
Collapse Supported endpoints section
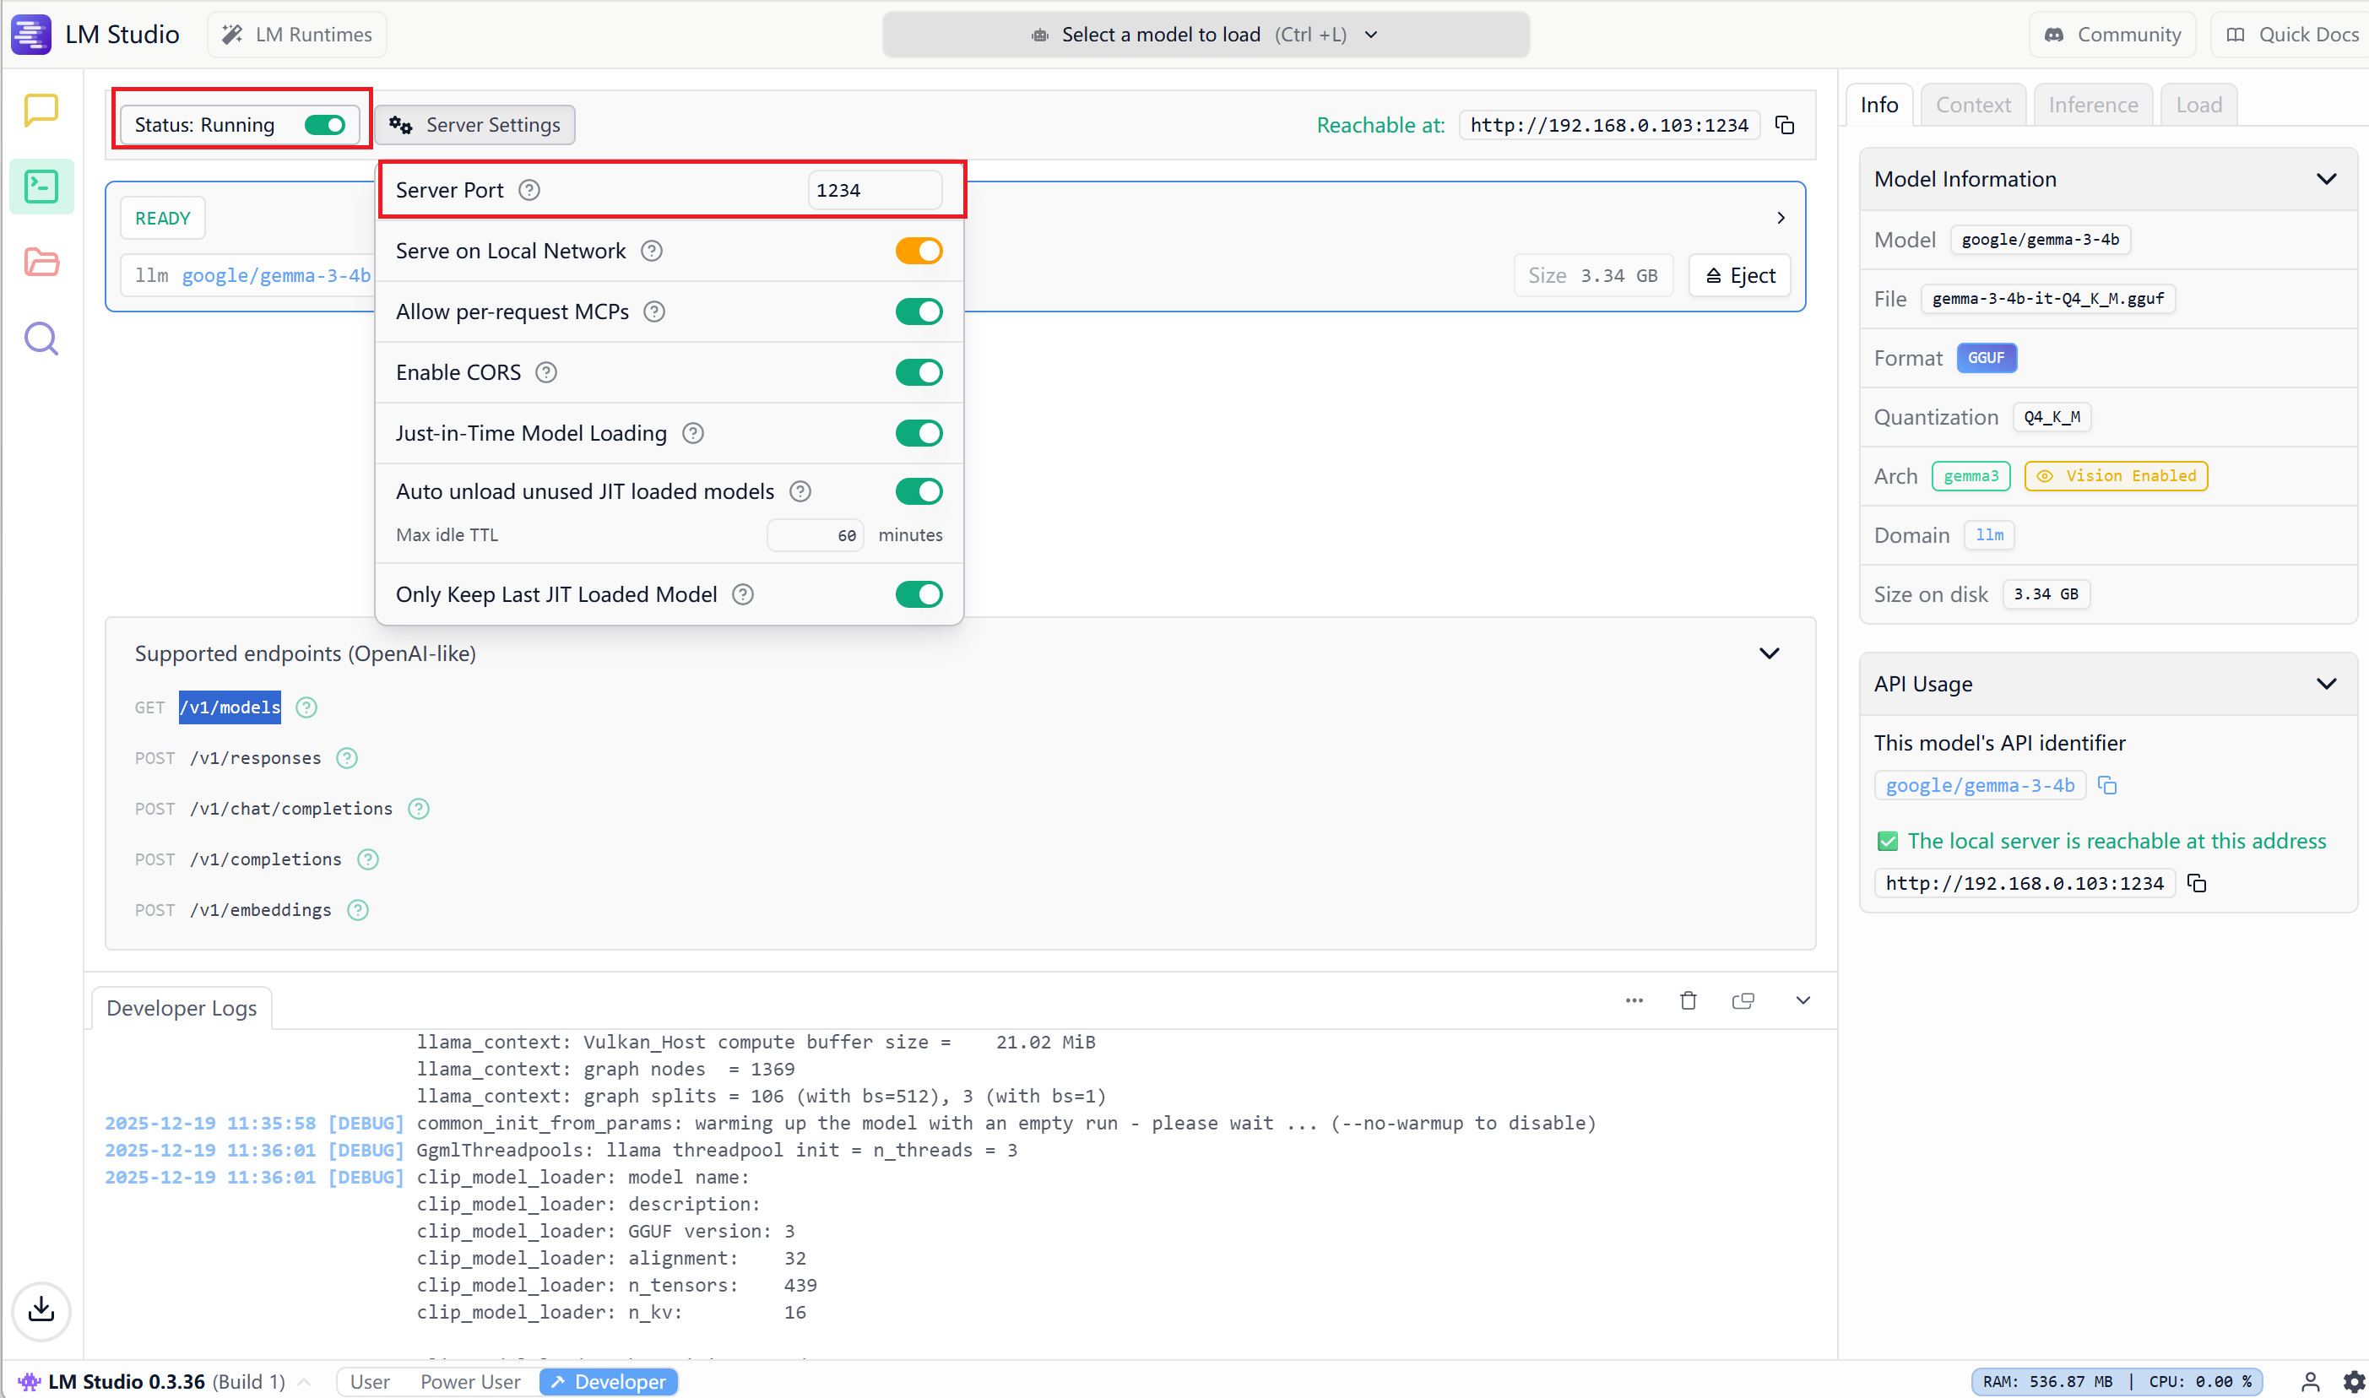pyautogui.click(x=1769, y=653)
